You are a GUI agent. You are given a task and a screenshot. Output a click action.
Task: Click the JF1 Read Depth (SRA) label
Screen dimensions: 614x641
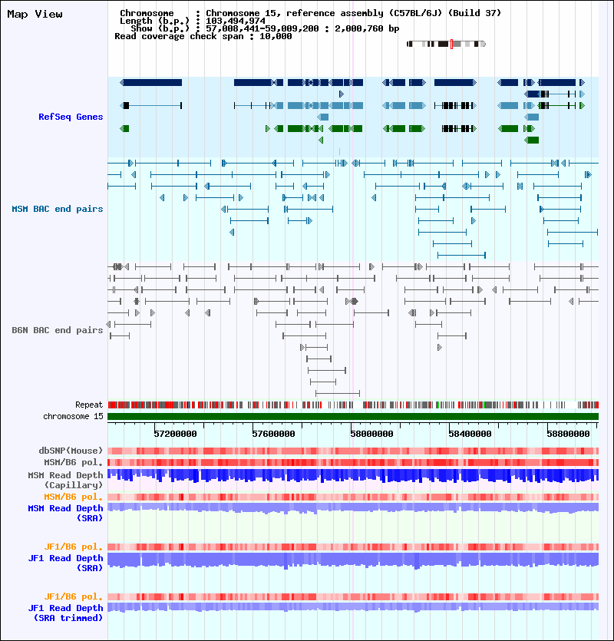pos(65,563)
